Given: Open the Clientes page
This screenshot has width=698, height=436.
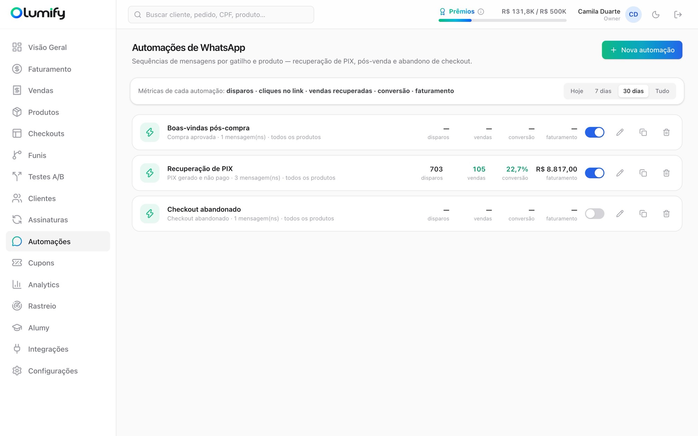Looking at the screenshot, I should 58,198.
